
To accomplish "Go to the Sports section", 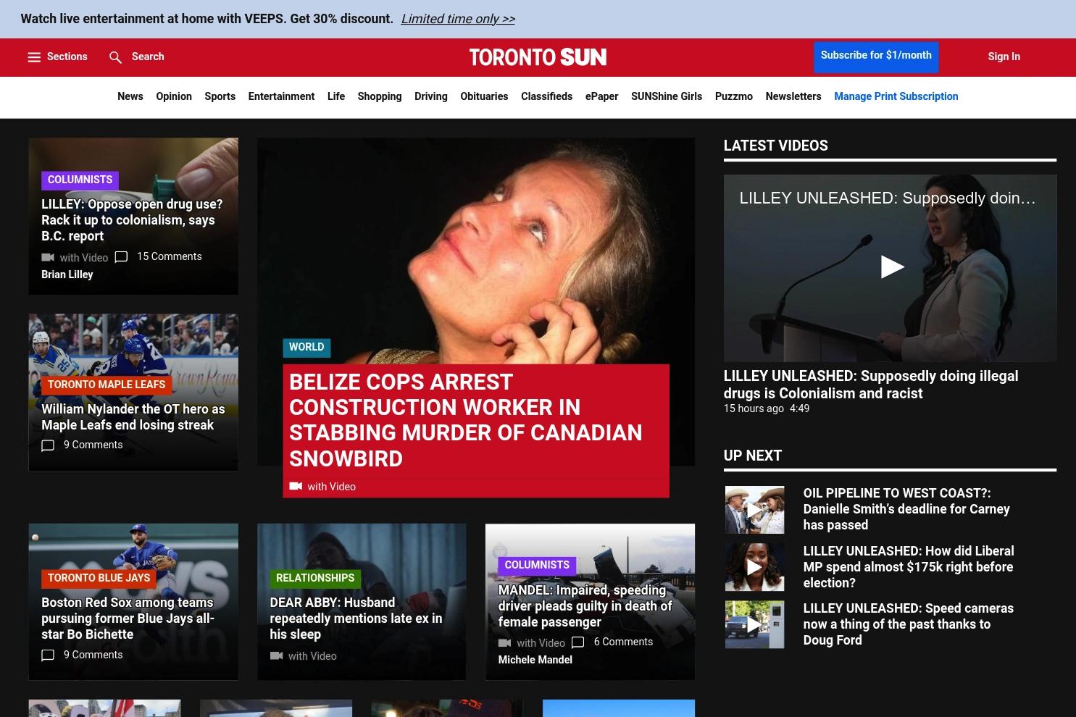I will (220, 96).
